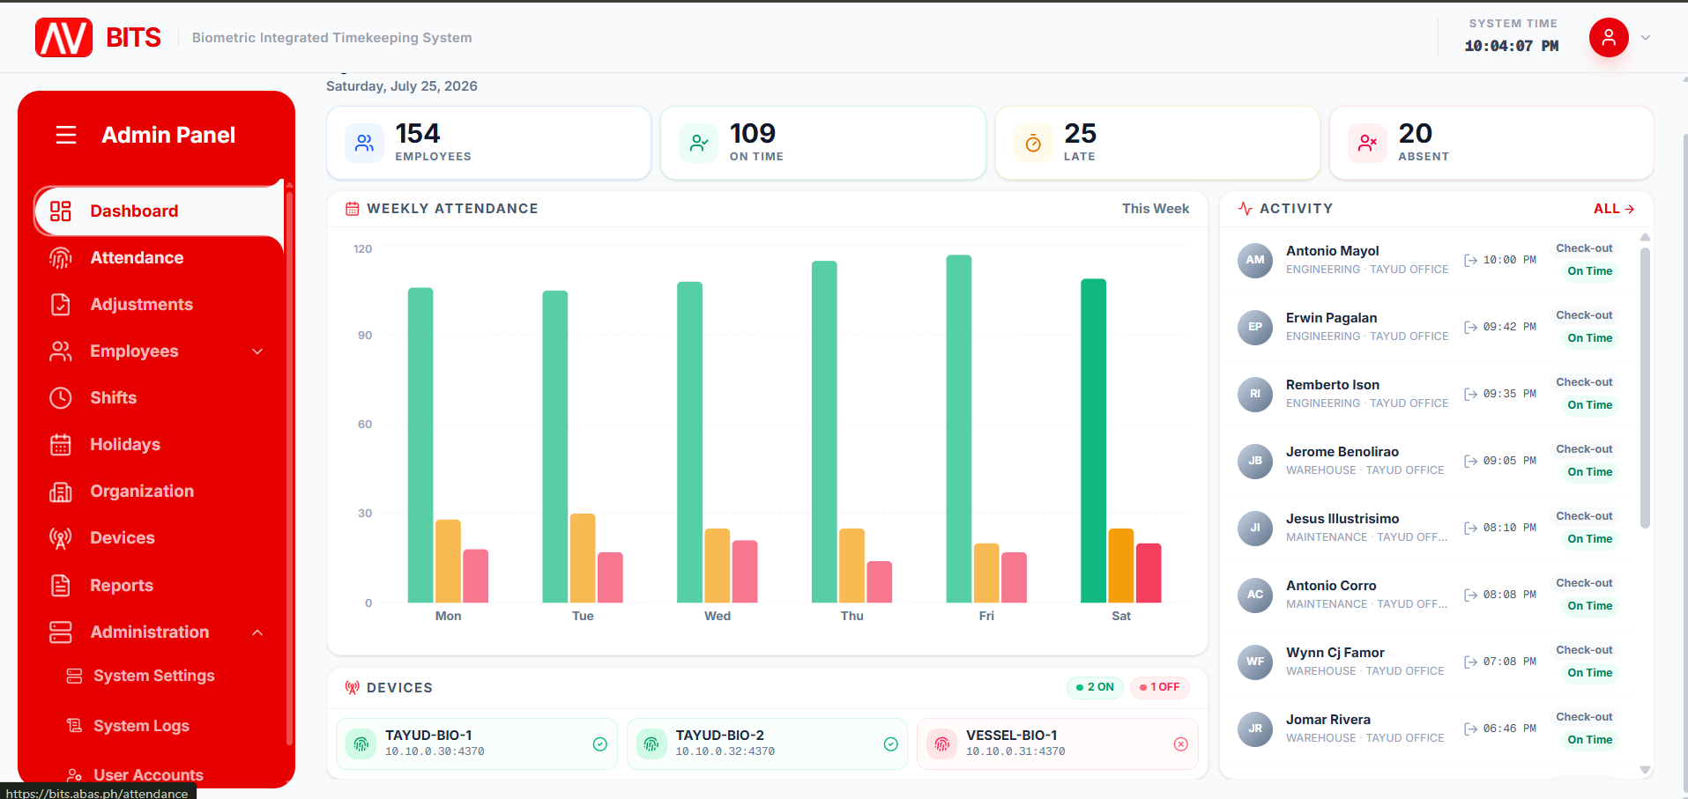Expand the Employees submenu chevron
Viewport: 1688px width, 799px height.
pyautogui.click(x=257, y=351)
